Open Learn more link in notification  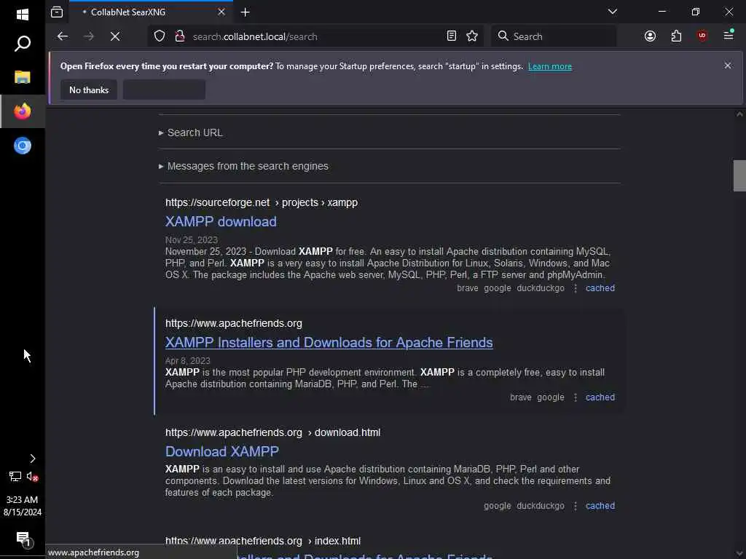550,66
